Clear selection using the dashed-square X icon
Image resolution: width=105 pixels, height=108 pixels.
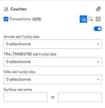click(x=91, y=19)
